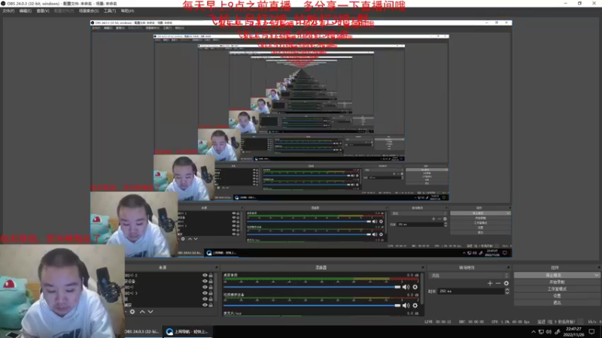Move selected source down with arrow

pos(150,312)
